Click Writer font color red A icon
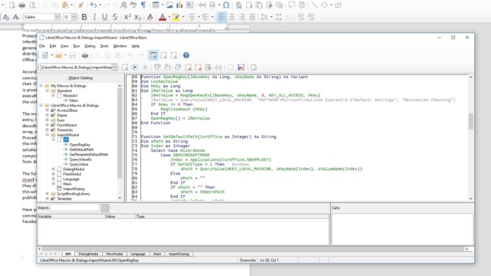This screenshot has width=491, height=276. tap(162, 17)
